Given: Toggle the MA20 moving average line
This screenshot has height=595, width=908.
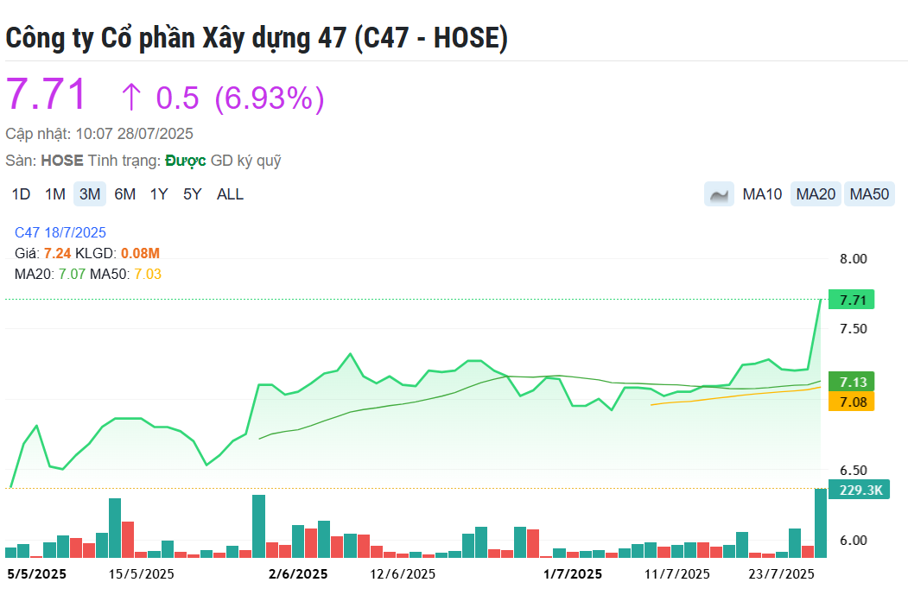Looking at the screenshot, I should [x=816, y=194].
